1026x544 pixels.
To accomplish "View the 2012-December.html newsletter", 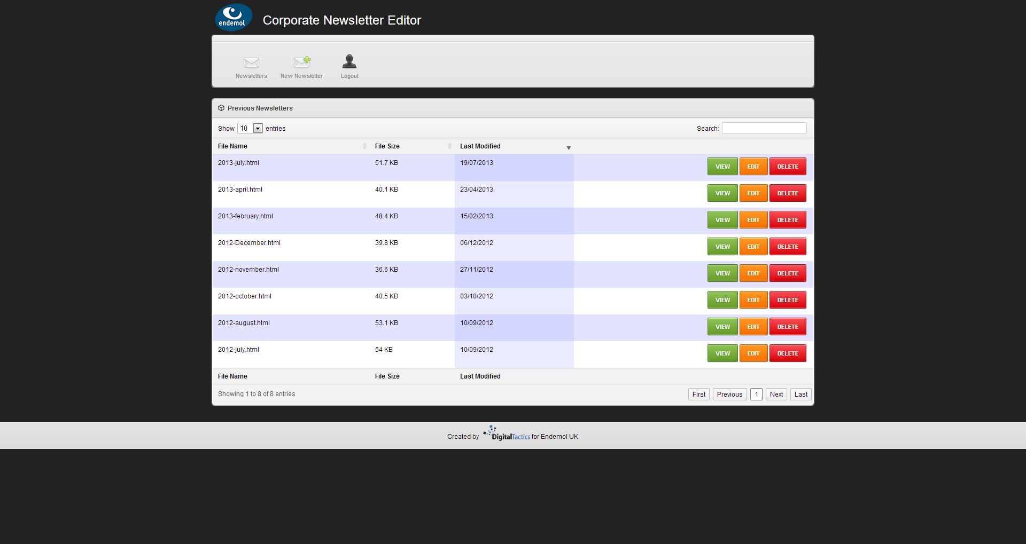I will click(x=722, y=247).
